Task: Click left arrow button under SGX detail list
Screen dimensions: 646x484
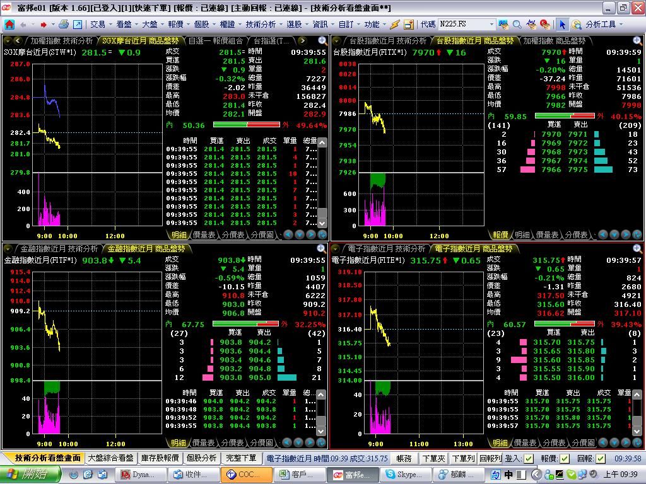Action: [288, 234]
